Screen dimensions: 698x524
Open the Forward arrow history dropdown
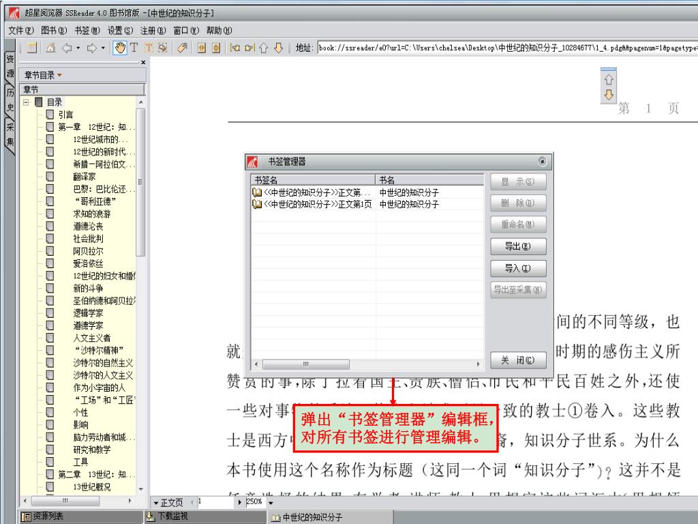tap(103, 48)
